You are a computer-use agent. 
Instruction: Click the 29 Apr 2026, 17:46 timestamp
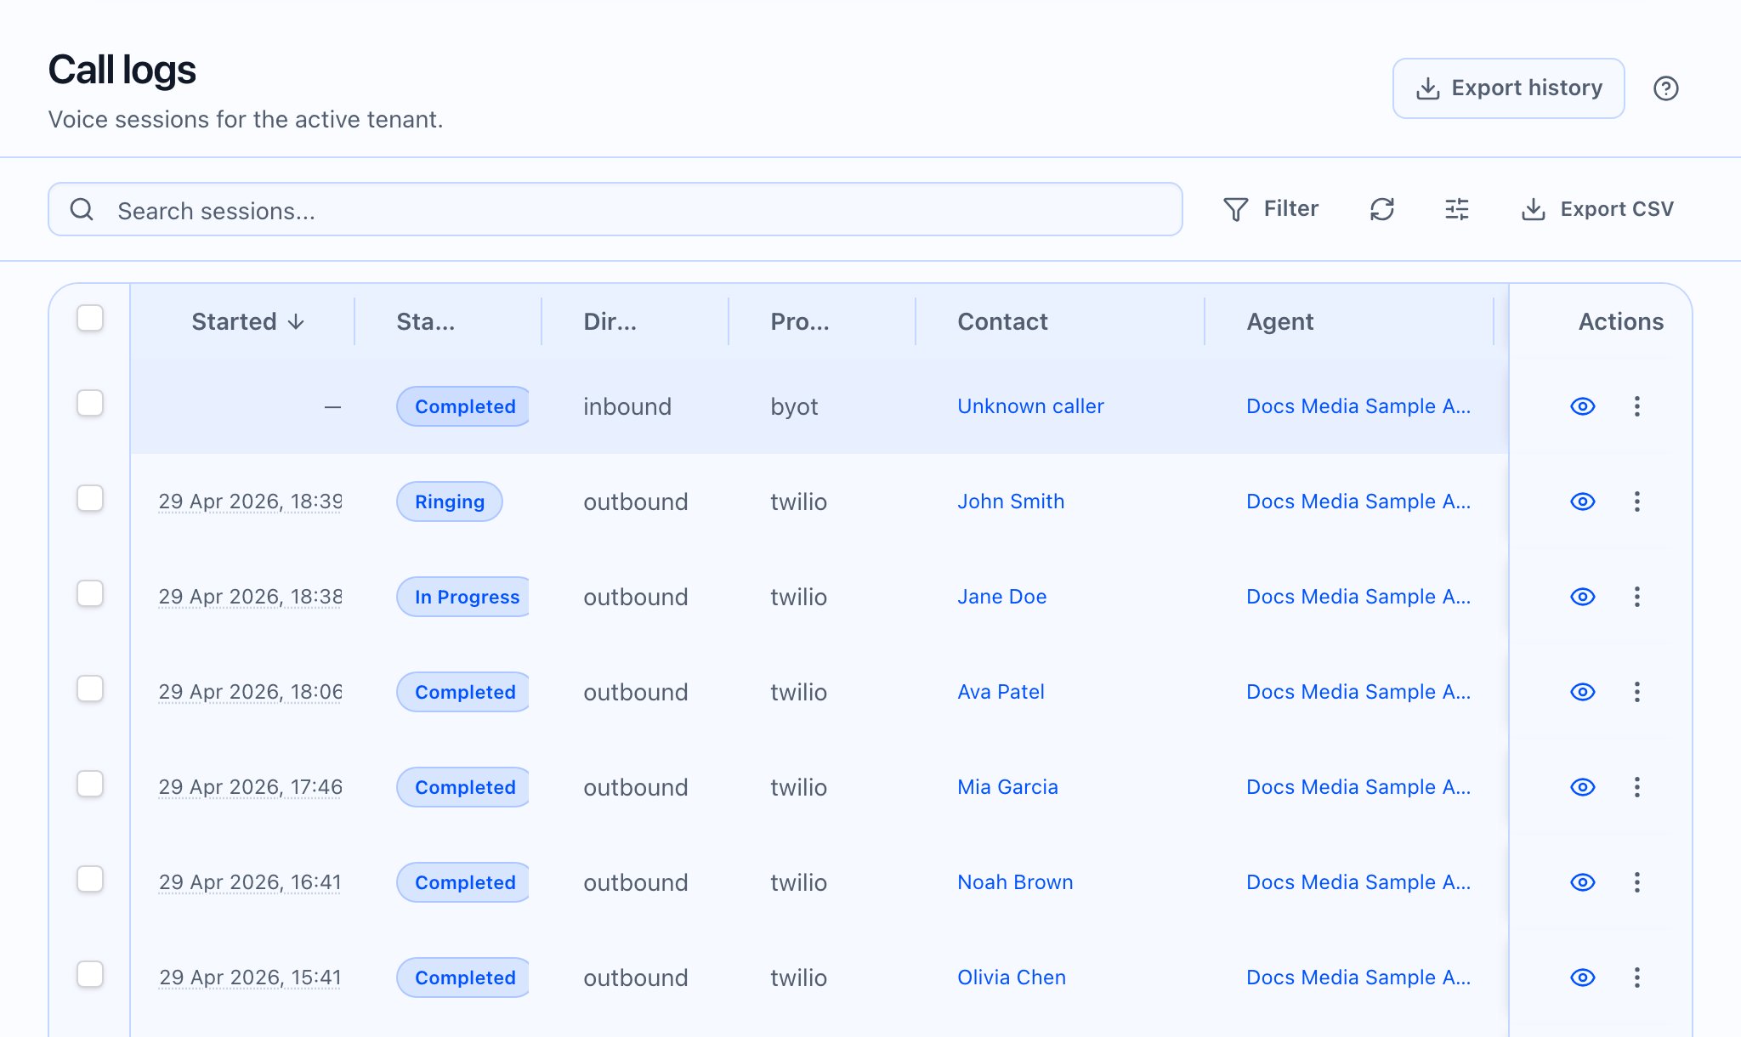pyautogui.click(x=250, y=787)
